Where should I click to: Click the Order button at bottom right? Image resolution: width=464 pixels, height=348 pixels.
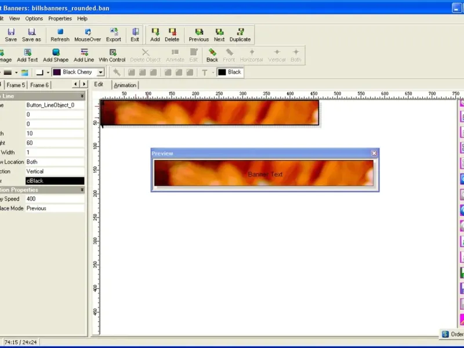[x=452, y=334]
